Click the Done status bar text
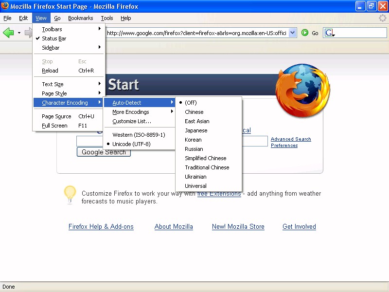The width and height of the screenshot is (389, 292). [9, 287]
